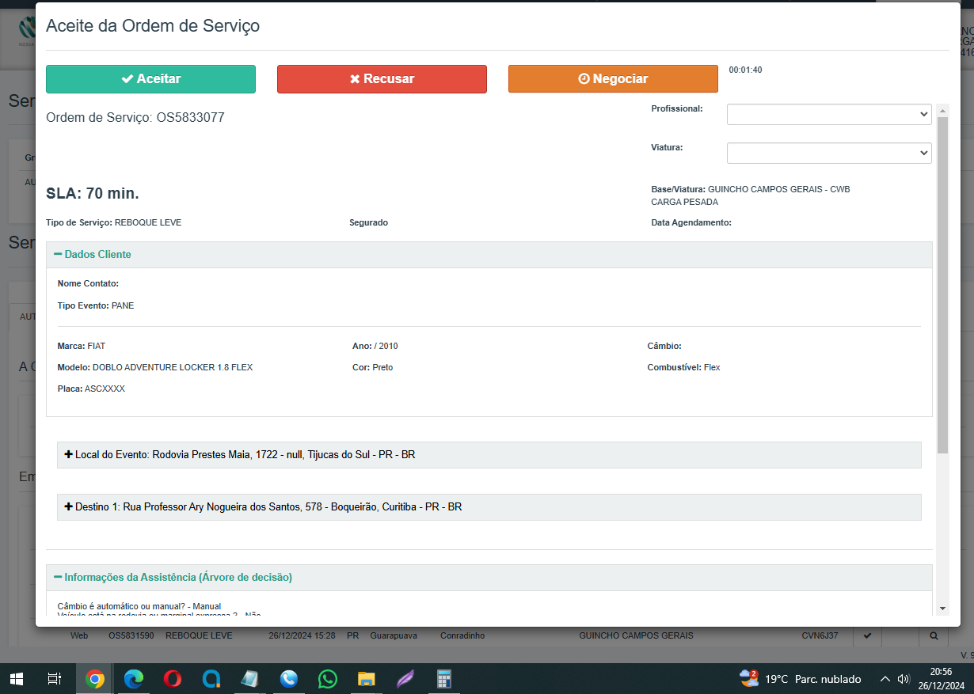The width and height of the screenshot is (974, 694).
Task: Switch to Google Chrome in taskbar
Action: (95, 678)
